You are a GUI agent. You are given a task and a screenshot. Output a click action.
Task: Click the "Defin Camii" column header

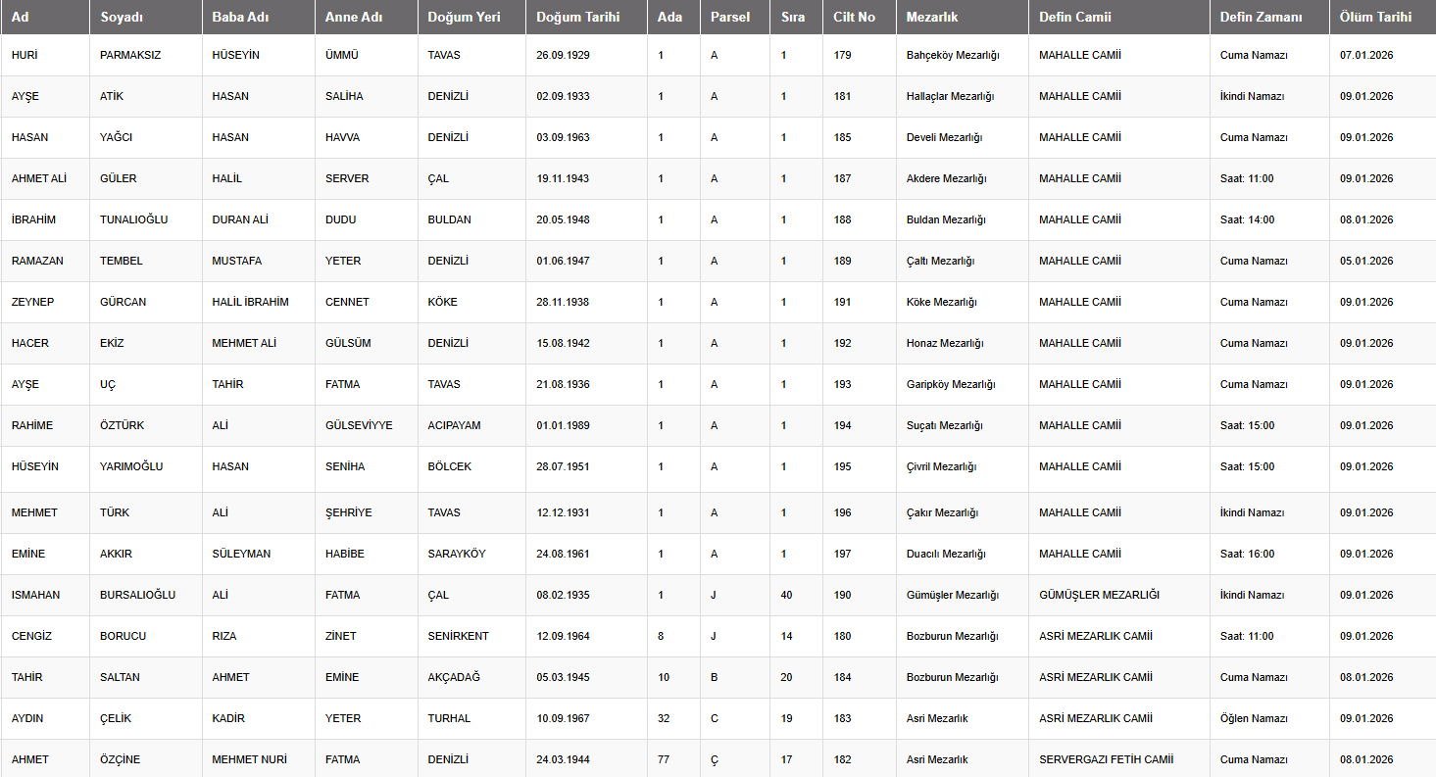click(1075, 17)
